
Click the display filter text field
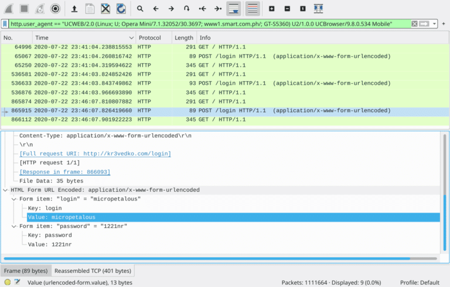click(x=210, y=24)
